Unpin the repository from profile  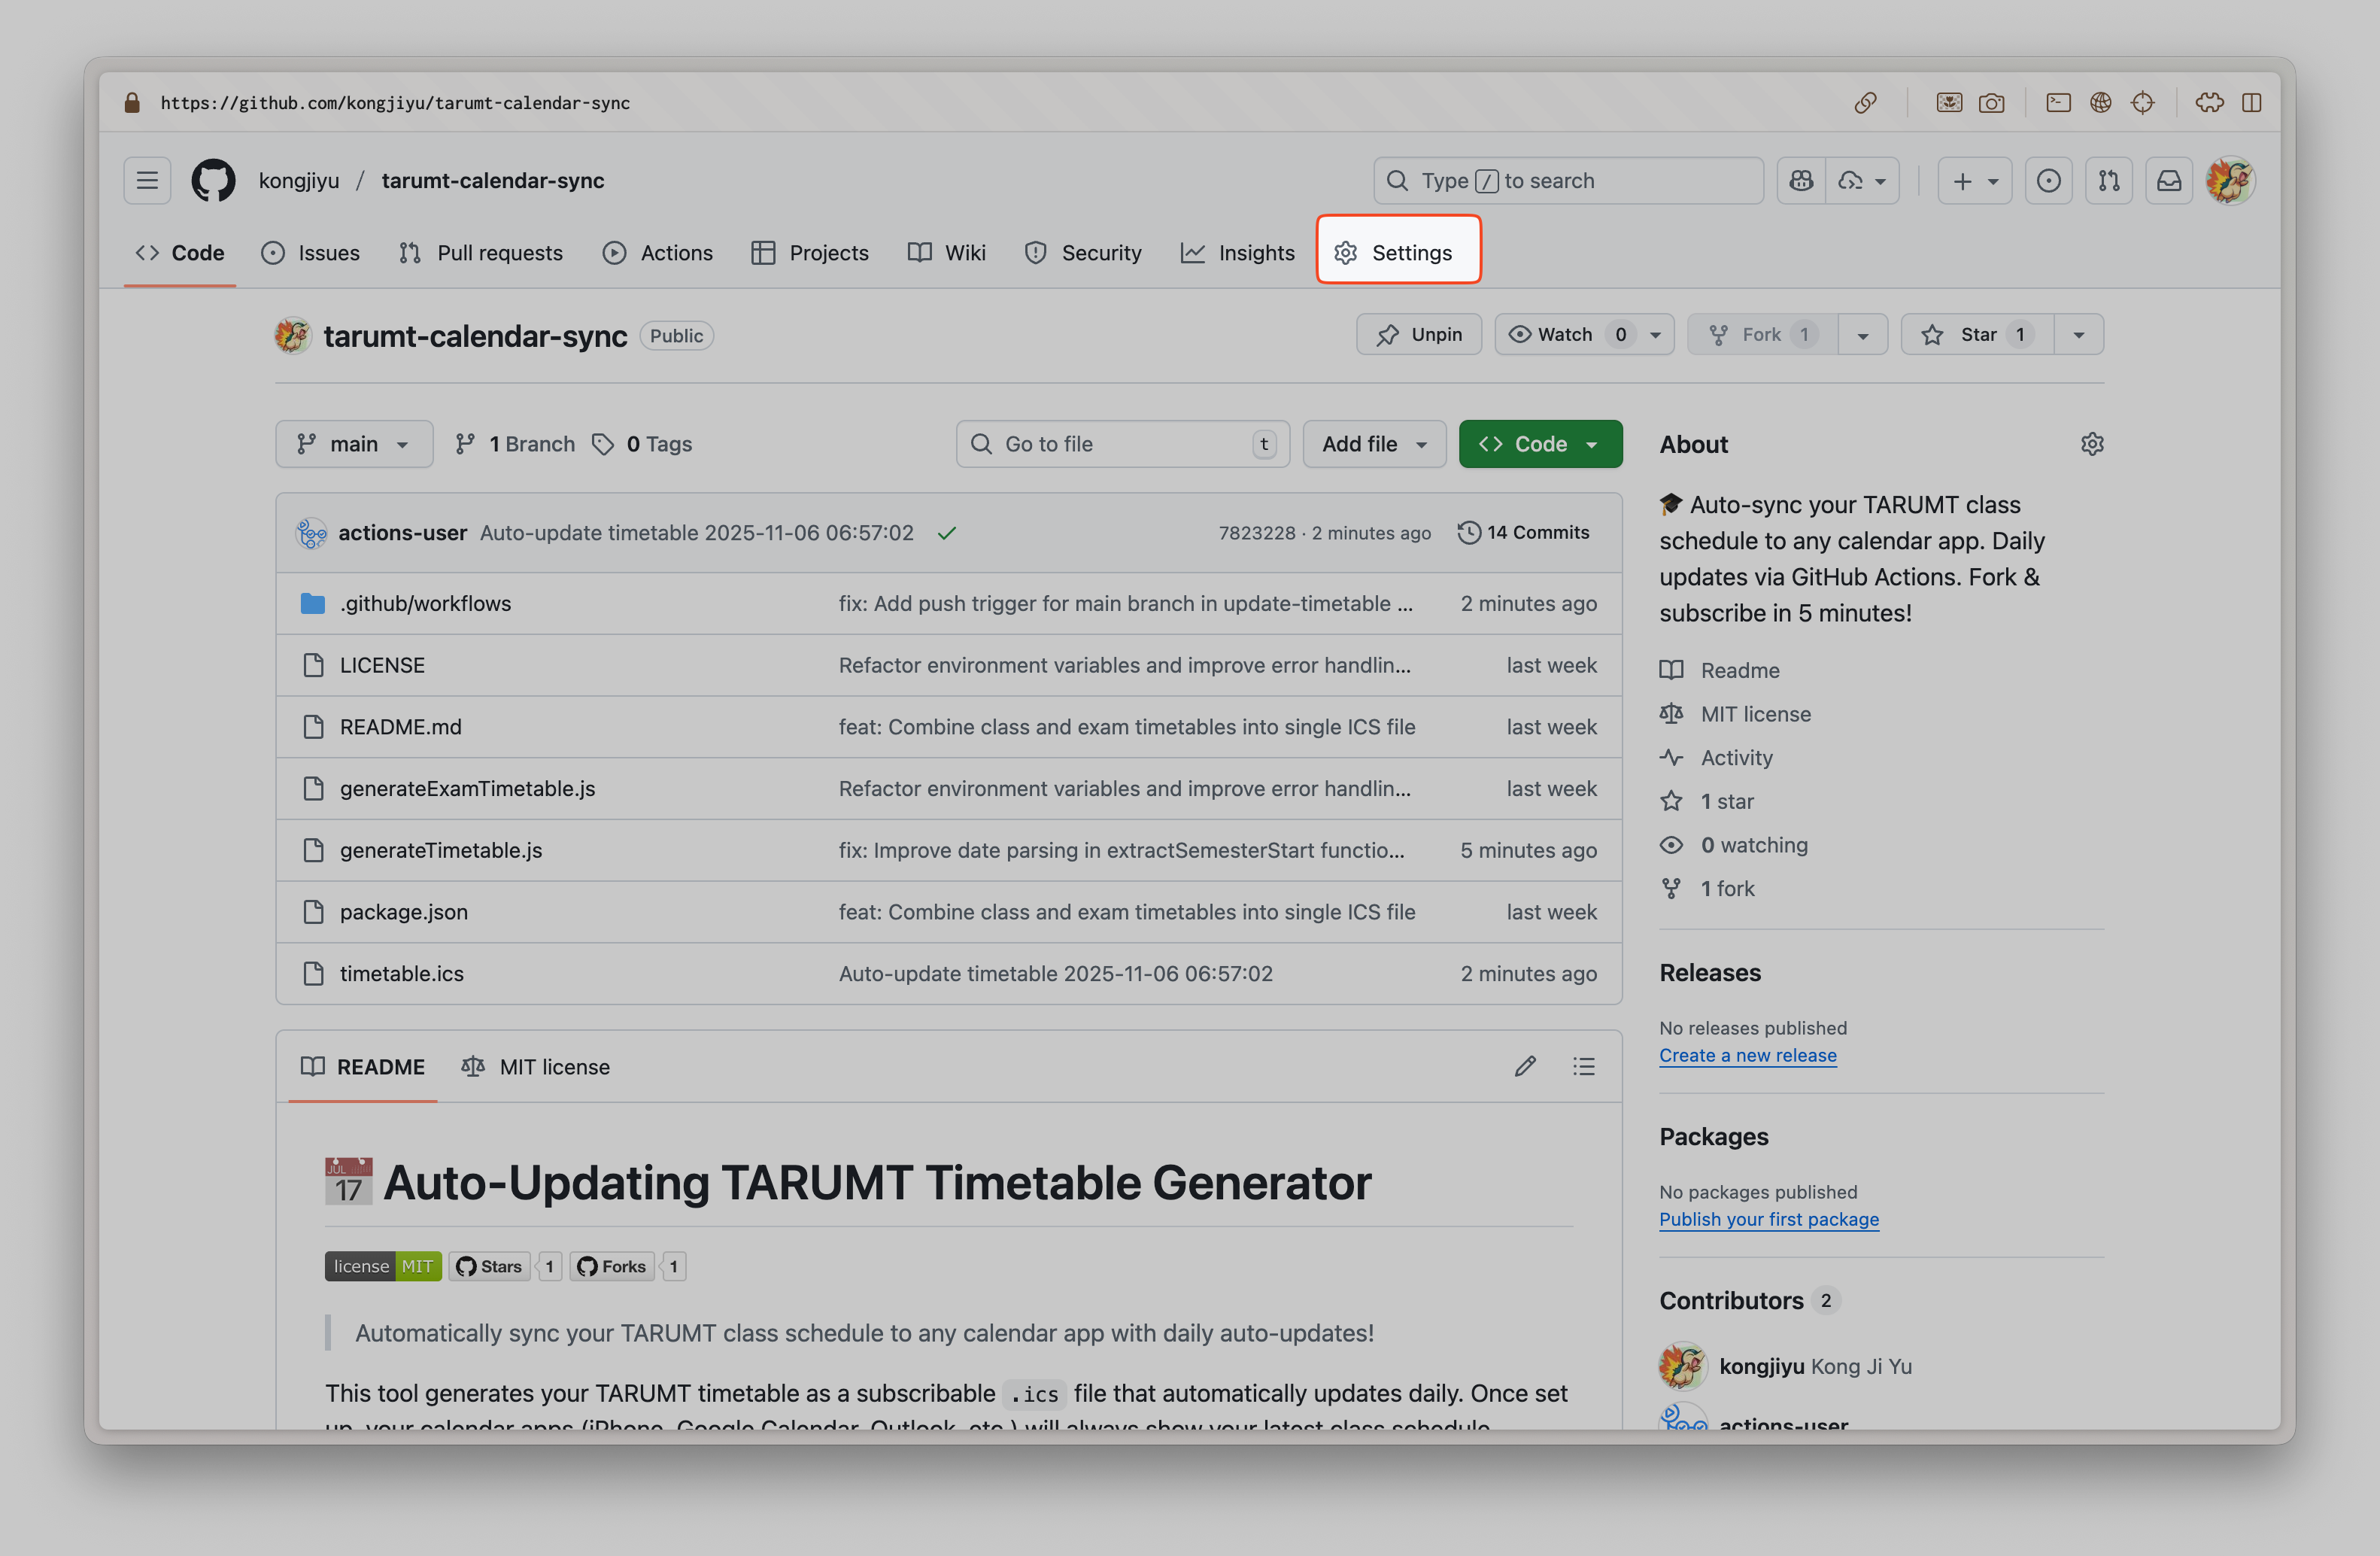pos(1418,335)
